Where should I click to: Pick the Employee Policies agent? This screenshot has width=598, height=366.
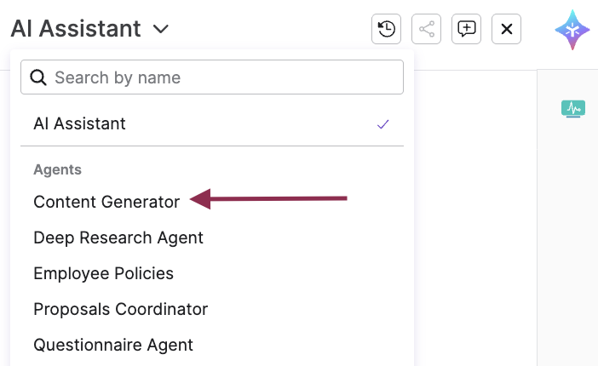[x=103, y=273]
